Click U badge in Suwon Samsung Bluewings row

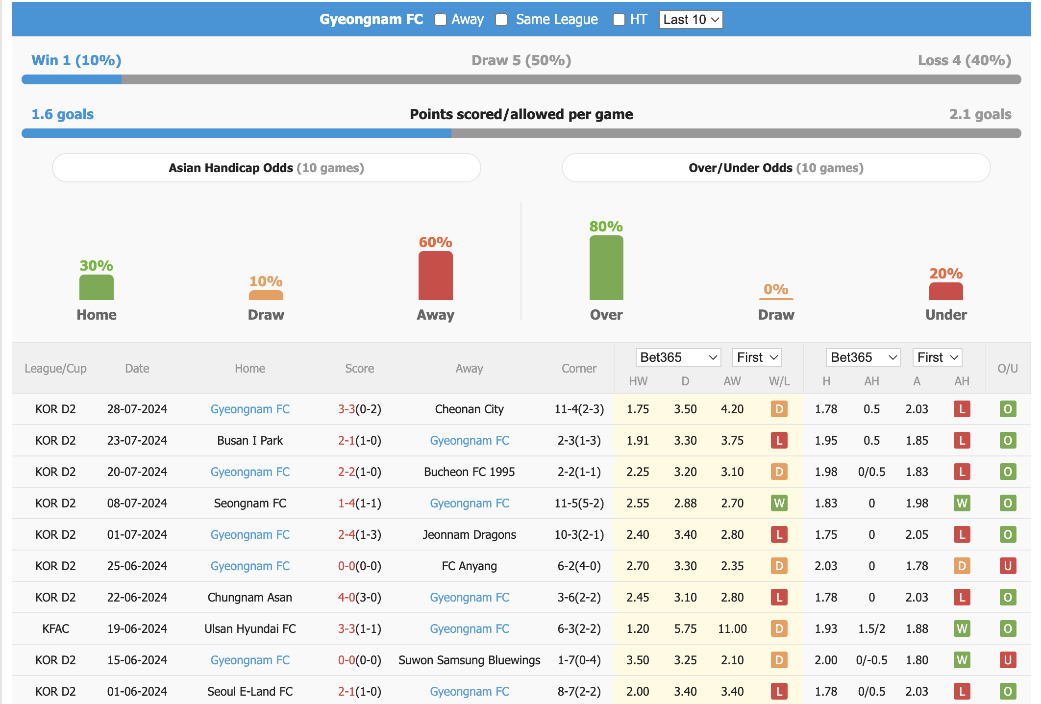coord(1008,660)
